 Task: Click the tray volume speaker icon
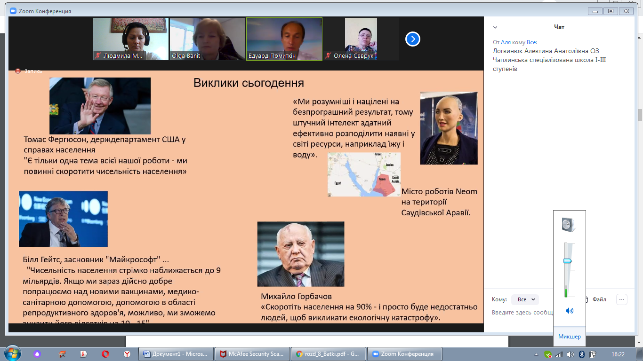(x=570, y=354)
